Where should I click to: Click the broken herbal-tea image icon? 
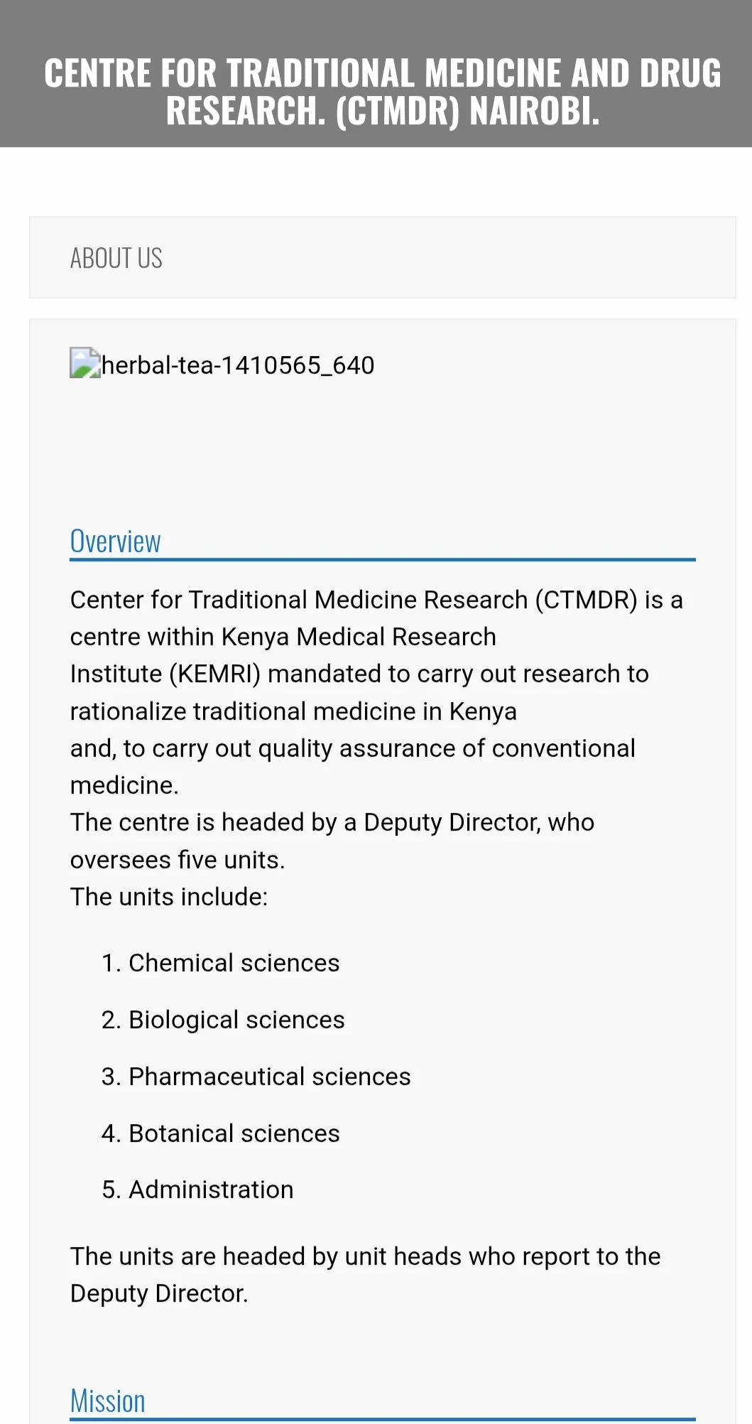pos(85,363)
